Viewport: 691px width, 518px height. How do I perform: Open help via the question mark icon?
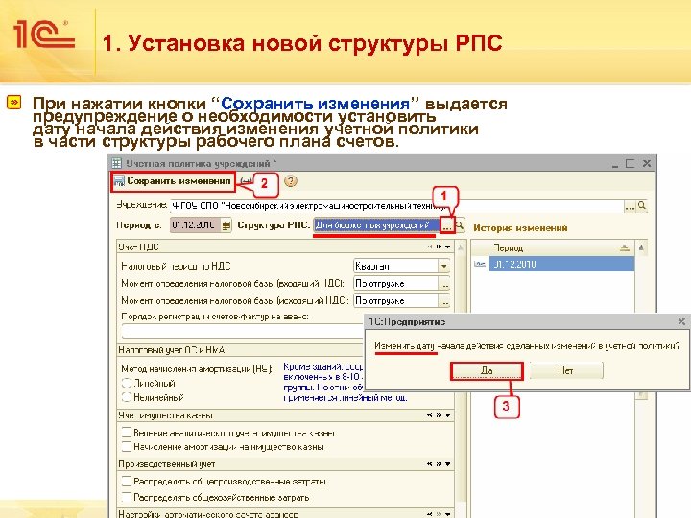[290, 181]
